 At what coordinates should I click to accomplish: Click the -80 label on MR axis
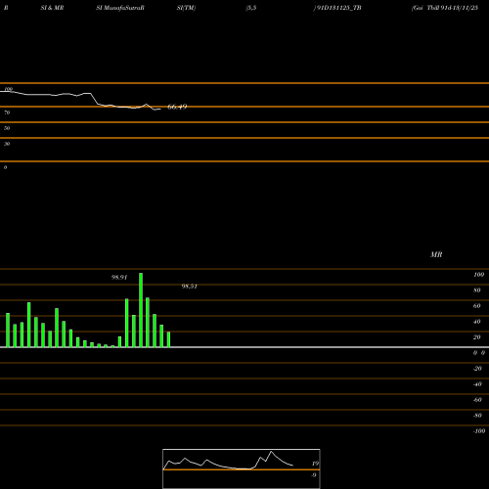click(477, 416)
